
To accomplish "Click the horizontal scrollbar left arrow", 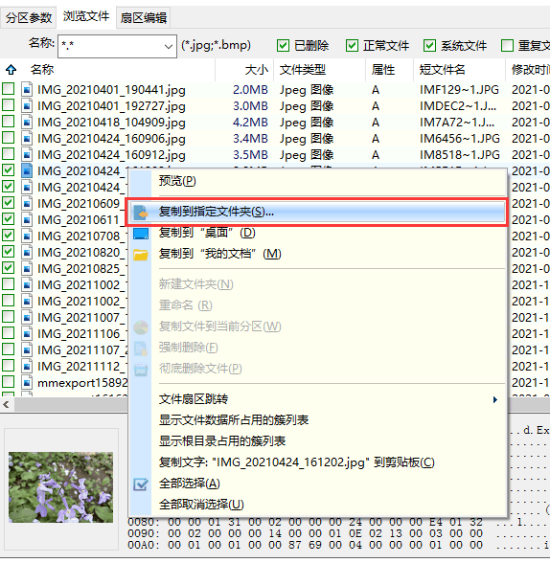I will click(6, 405).
